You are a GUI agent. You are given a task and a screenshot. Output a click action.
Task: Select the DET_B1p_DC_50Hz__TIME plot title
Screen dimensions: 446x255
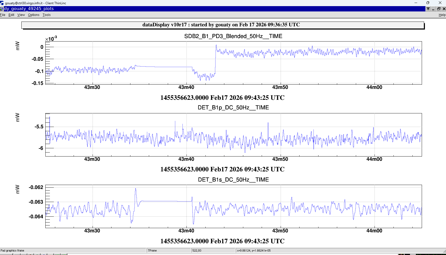233,108
